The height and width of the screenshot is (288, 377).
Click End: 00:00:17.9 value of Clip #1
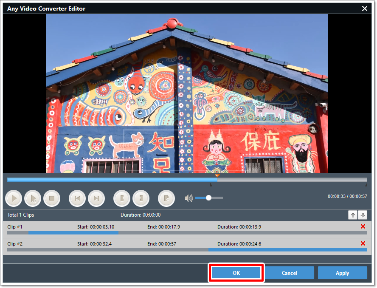tap(164, 227)
